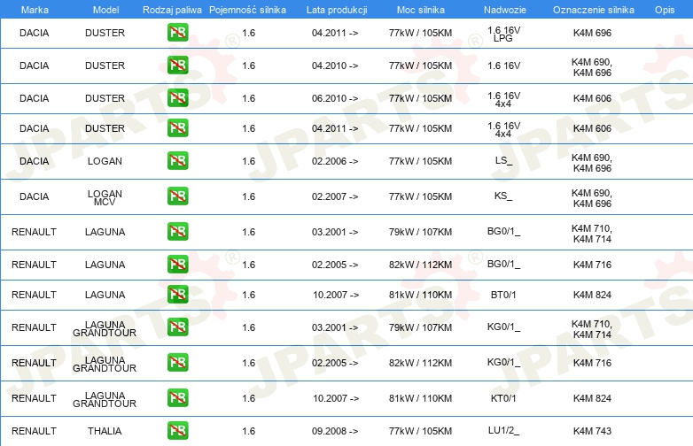
Task: Select the '02.2006 ->' production date cell
Action: [335, 161]
